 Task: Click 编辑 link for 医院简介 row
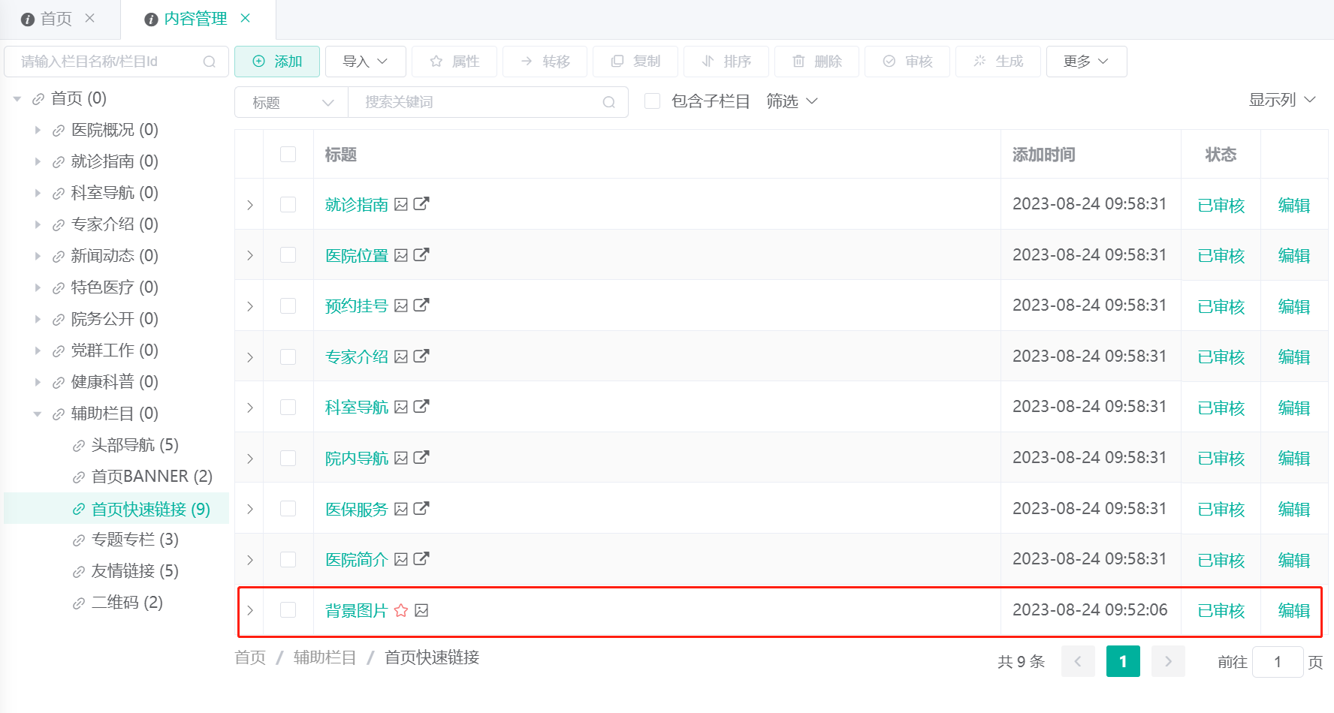(1293, 559)
